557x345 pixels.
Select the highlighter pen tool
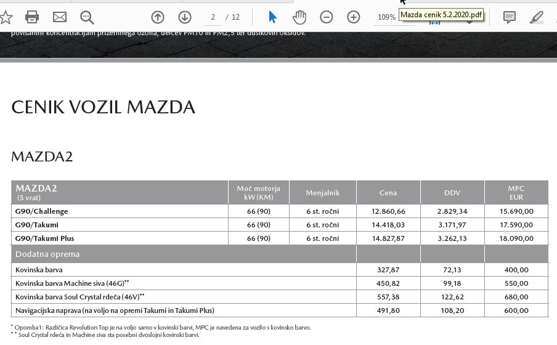click(537, 17)
